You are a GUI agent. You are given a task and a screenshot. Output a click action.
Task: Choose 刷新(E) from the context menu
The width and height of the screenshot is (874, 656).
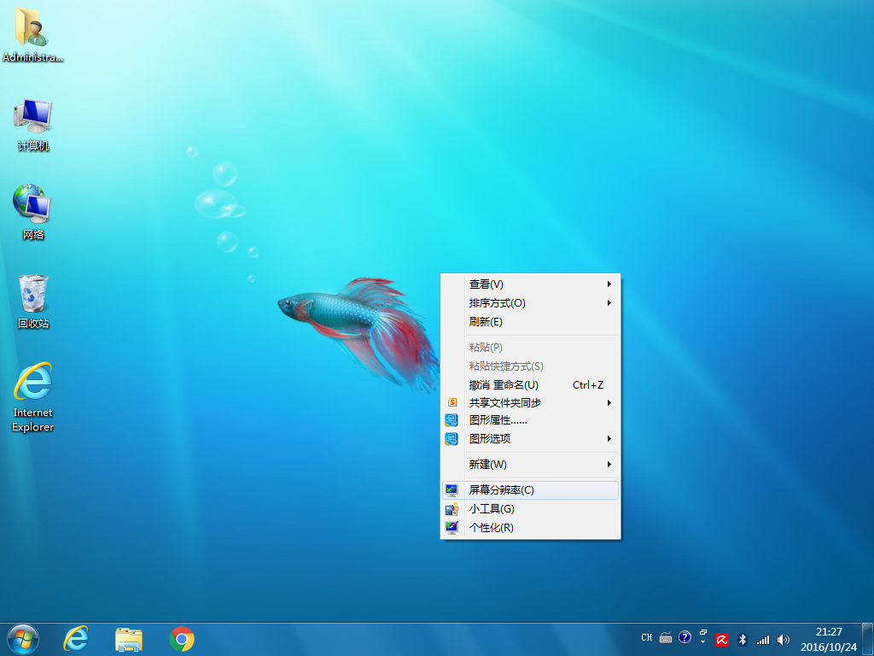[530, 322]
